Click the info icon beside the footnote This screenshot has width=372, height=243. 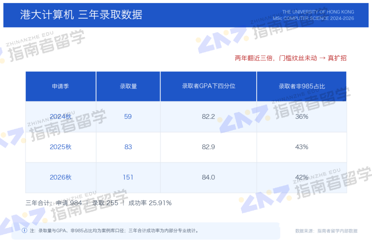click(x=24, y=230)
